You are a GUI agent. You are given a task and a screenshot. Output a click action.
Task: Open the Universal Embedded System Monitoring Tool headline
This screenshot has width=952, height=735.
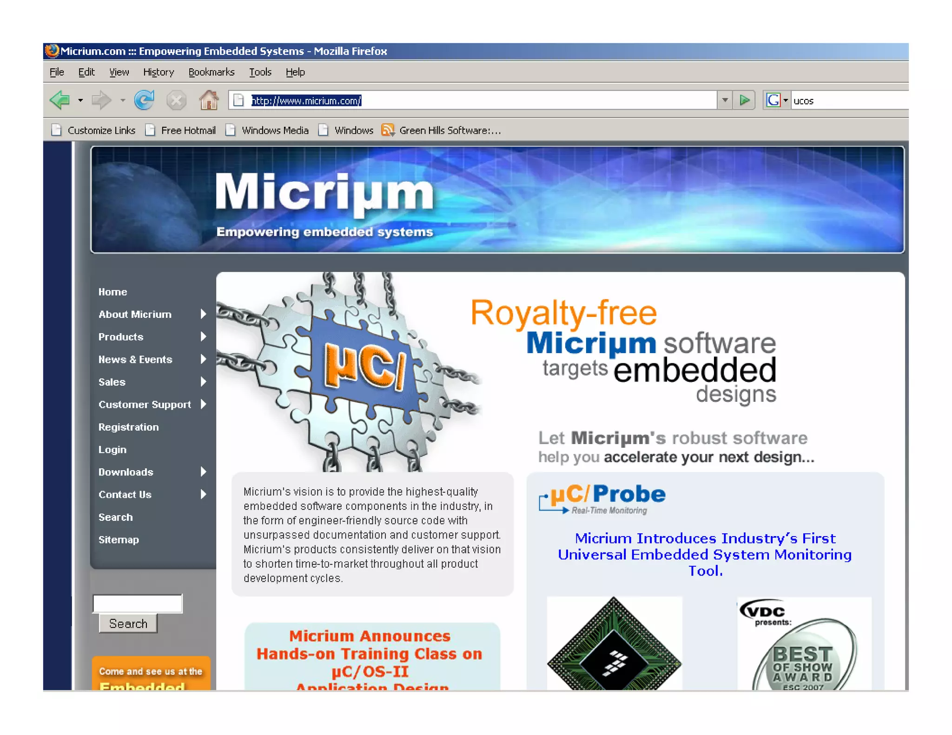tap(705, 554)
